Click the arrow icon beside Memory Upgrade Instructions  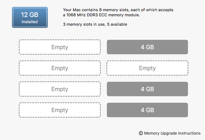click(141, 133)
